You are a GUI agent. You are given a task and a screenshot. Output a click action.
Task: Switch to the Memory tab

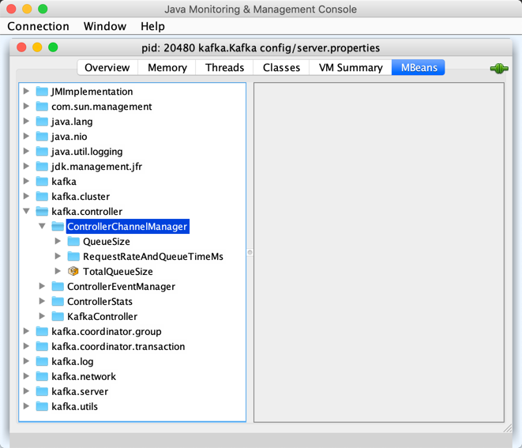(167, 68)
